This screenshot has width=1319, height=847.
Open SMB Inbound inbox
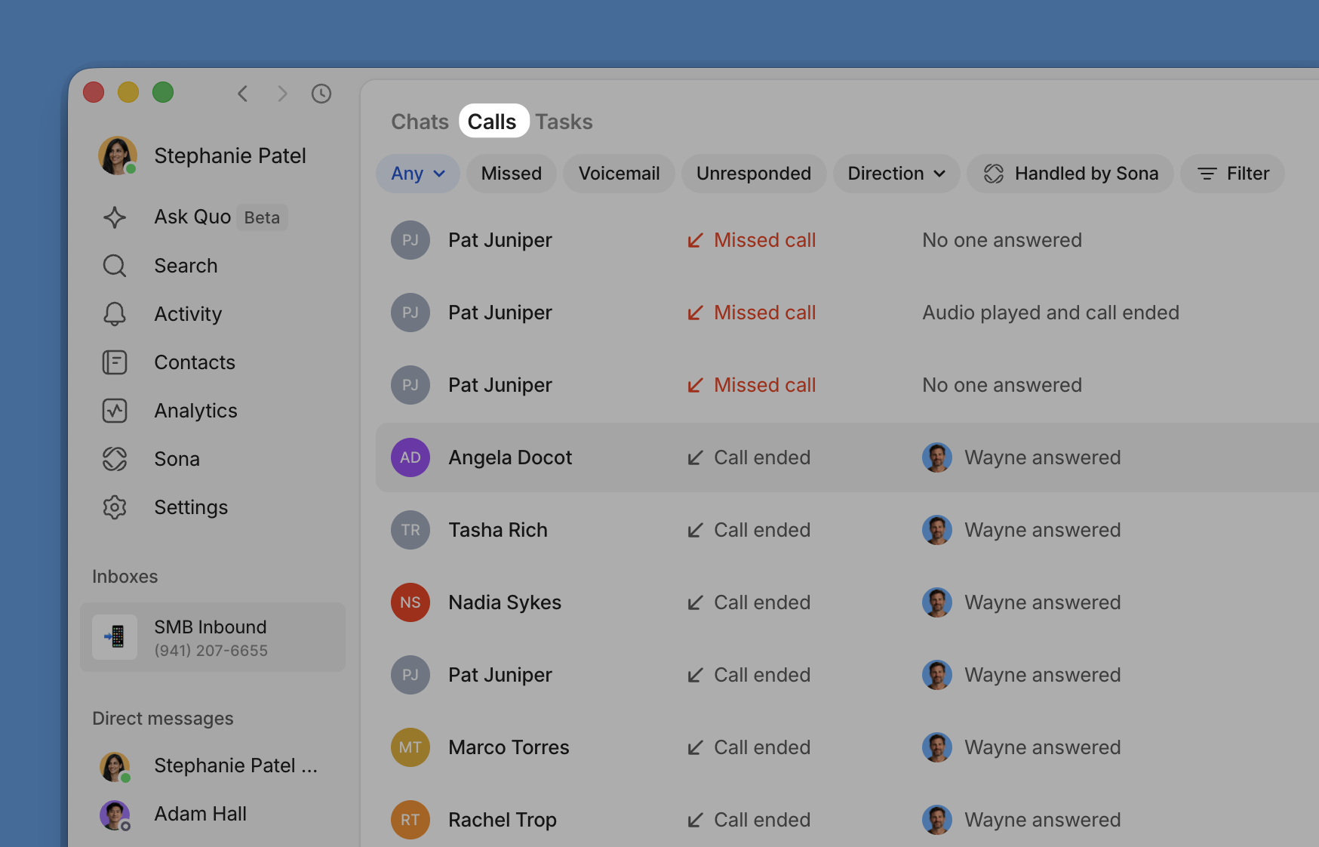[213, 637]
